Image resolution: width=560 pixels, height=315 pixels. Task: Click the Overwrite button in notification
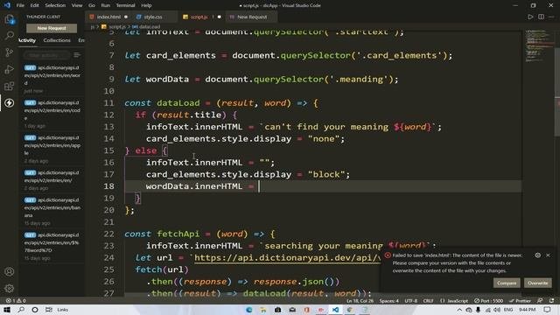[x=537, y=283]
